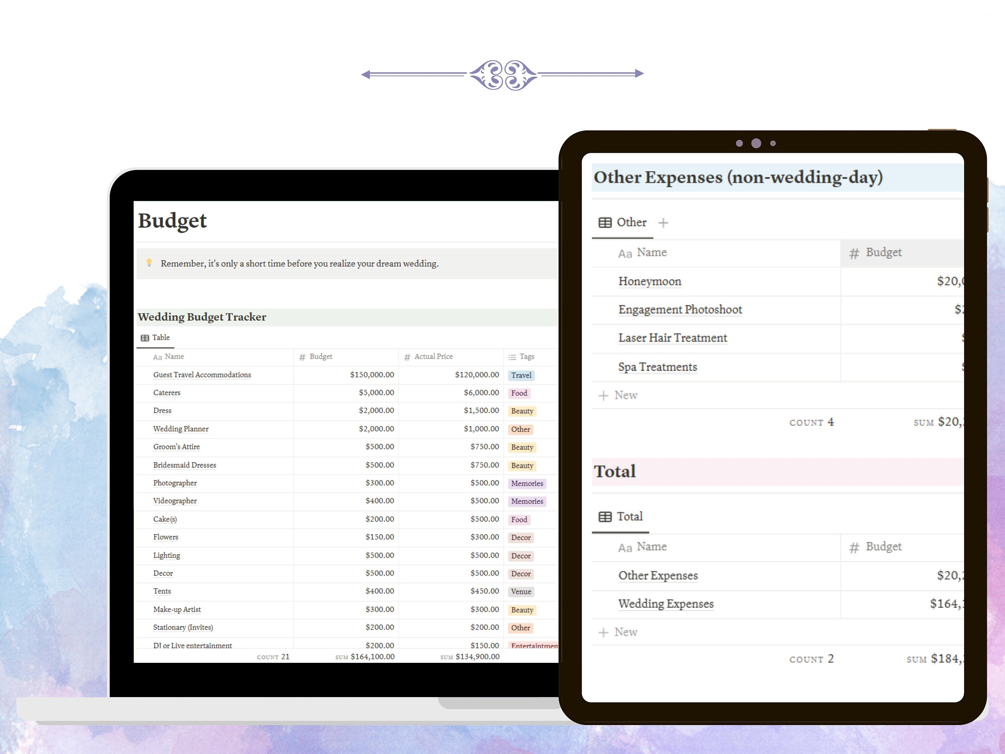Click the Food tag on Caterers row

(x=519, y=393)
